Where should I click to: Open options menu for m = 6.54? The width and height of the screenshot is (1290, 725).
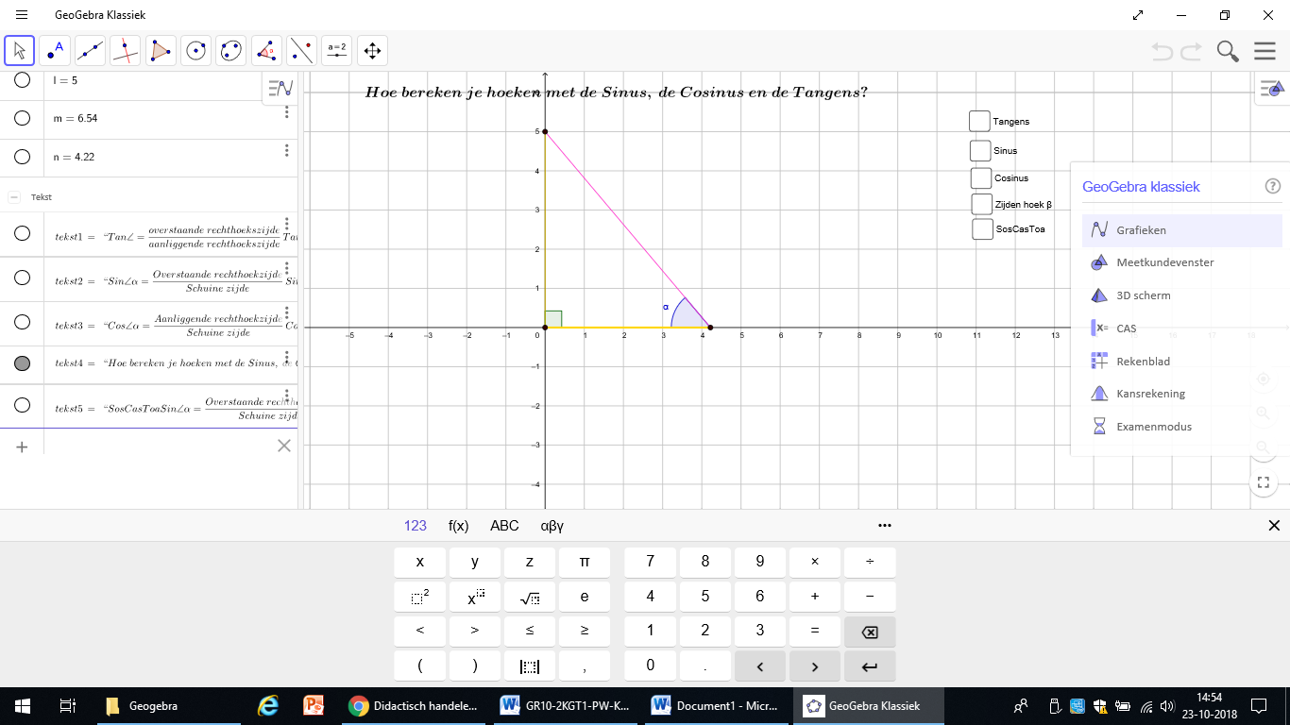point(287,112)
